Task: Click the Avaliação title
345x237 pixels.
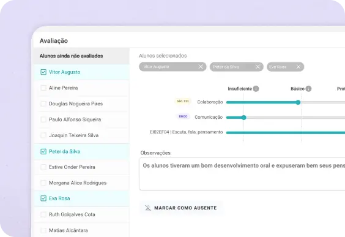Action: coord(54,41)
